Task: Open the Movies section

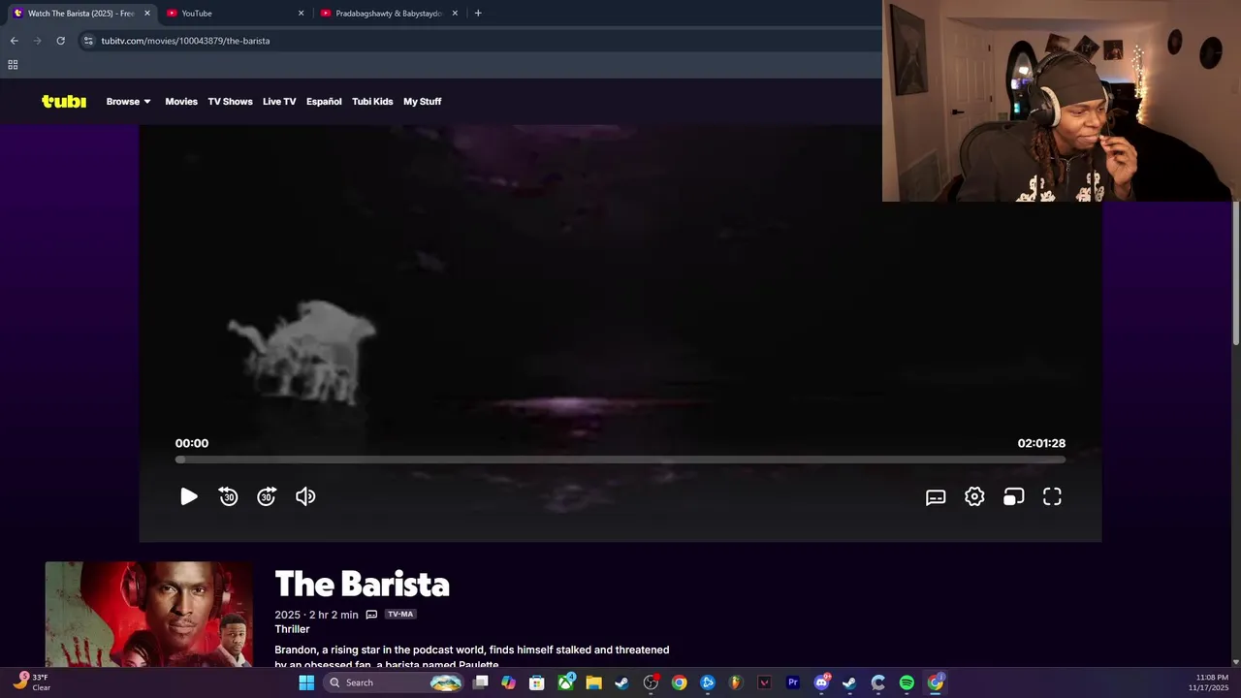Action: coord(181,101)
